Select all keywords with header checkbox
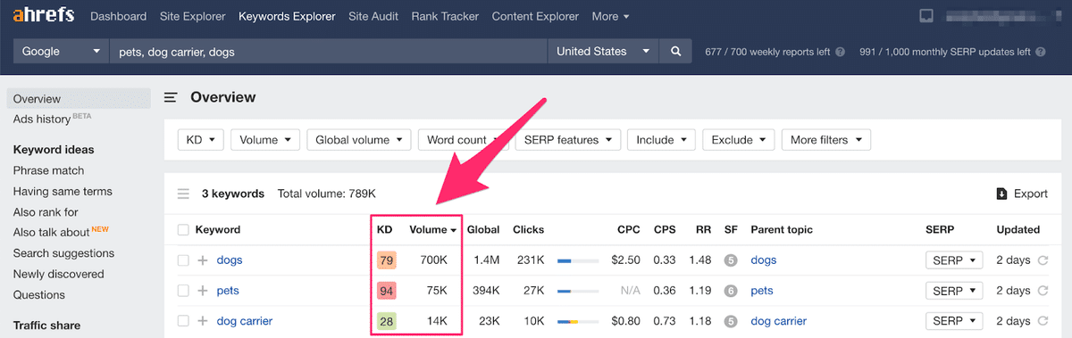1072x338 pixels. (183, 230)
